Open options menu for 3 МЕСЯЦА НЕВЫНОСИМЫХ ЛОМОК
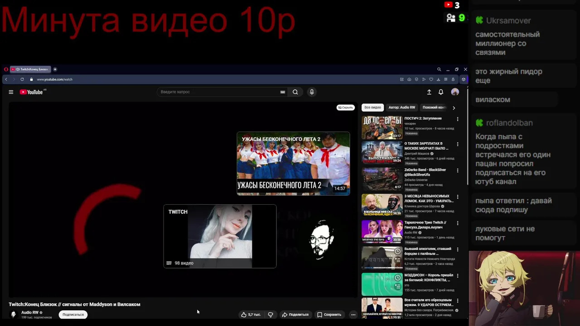 [x=457, y=197]
